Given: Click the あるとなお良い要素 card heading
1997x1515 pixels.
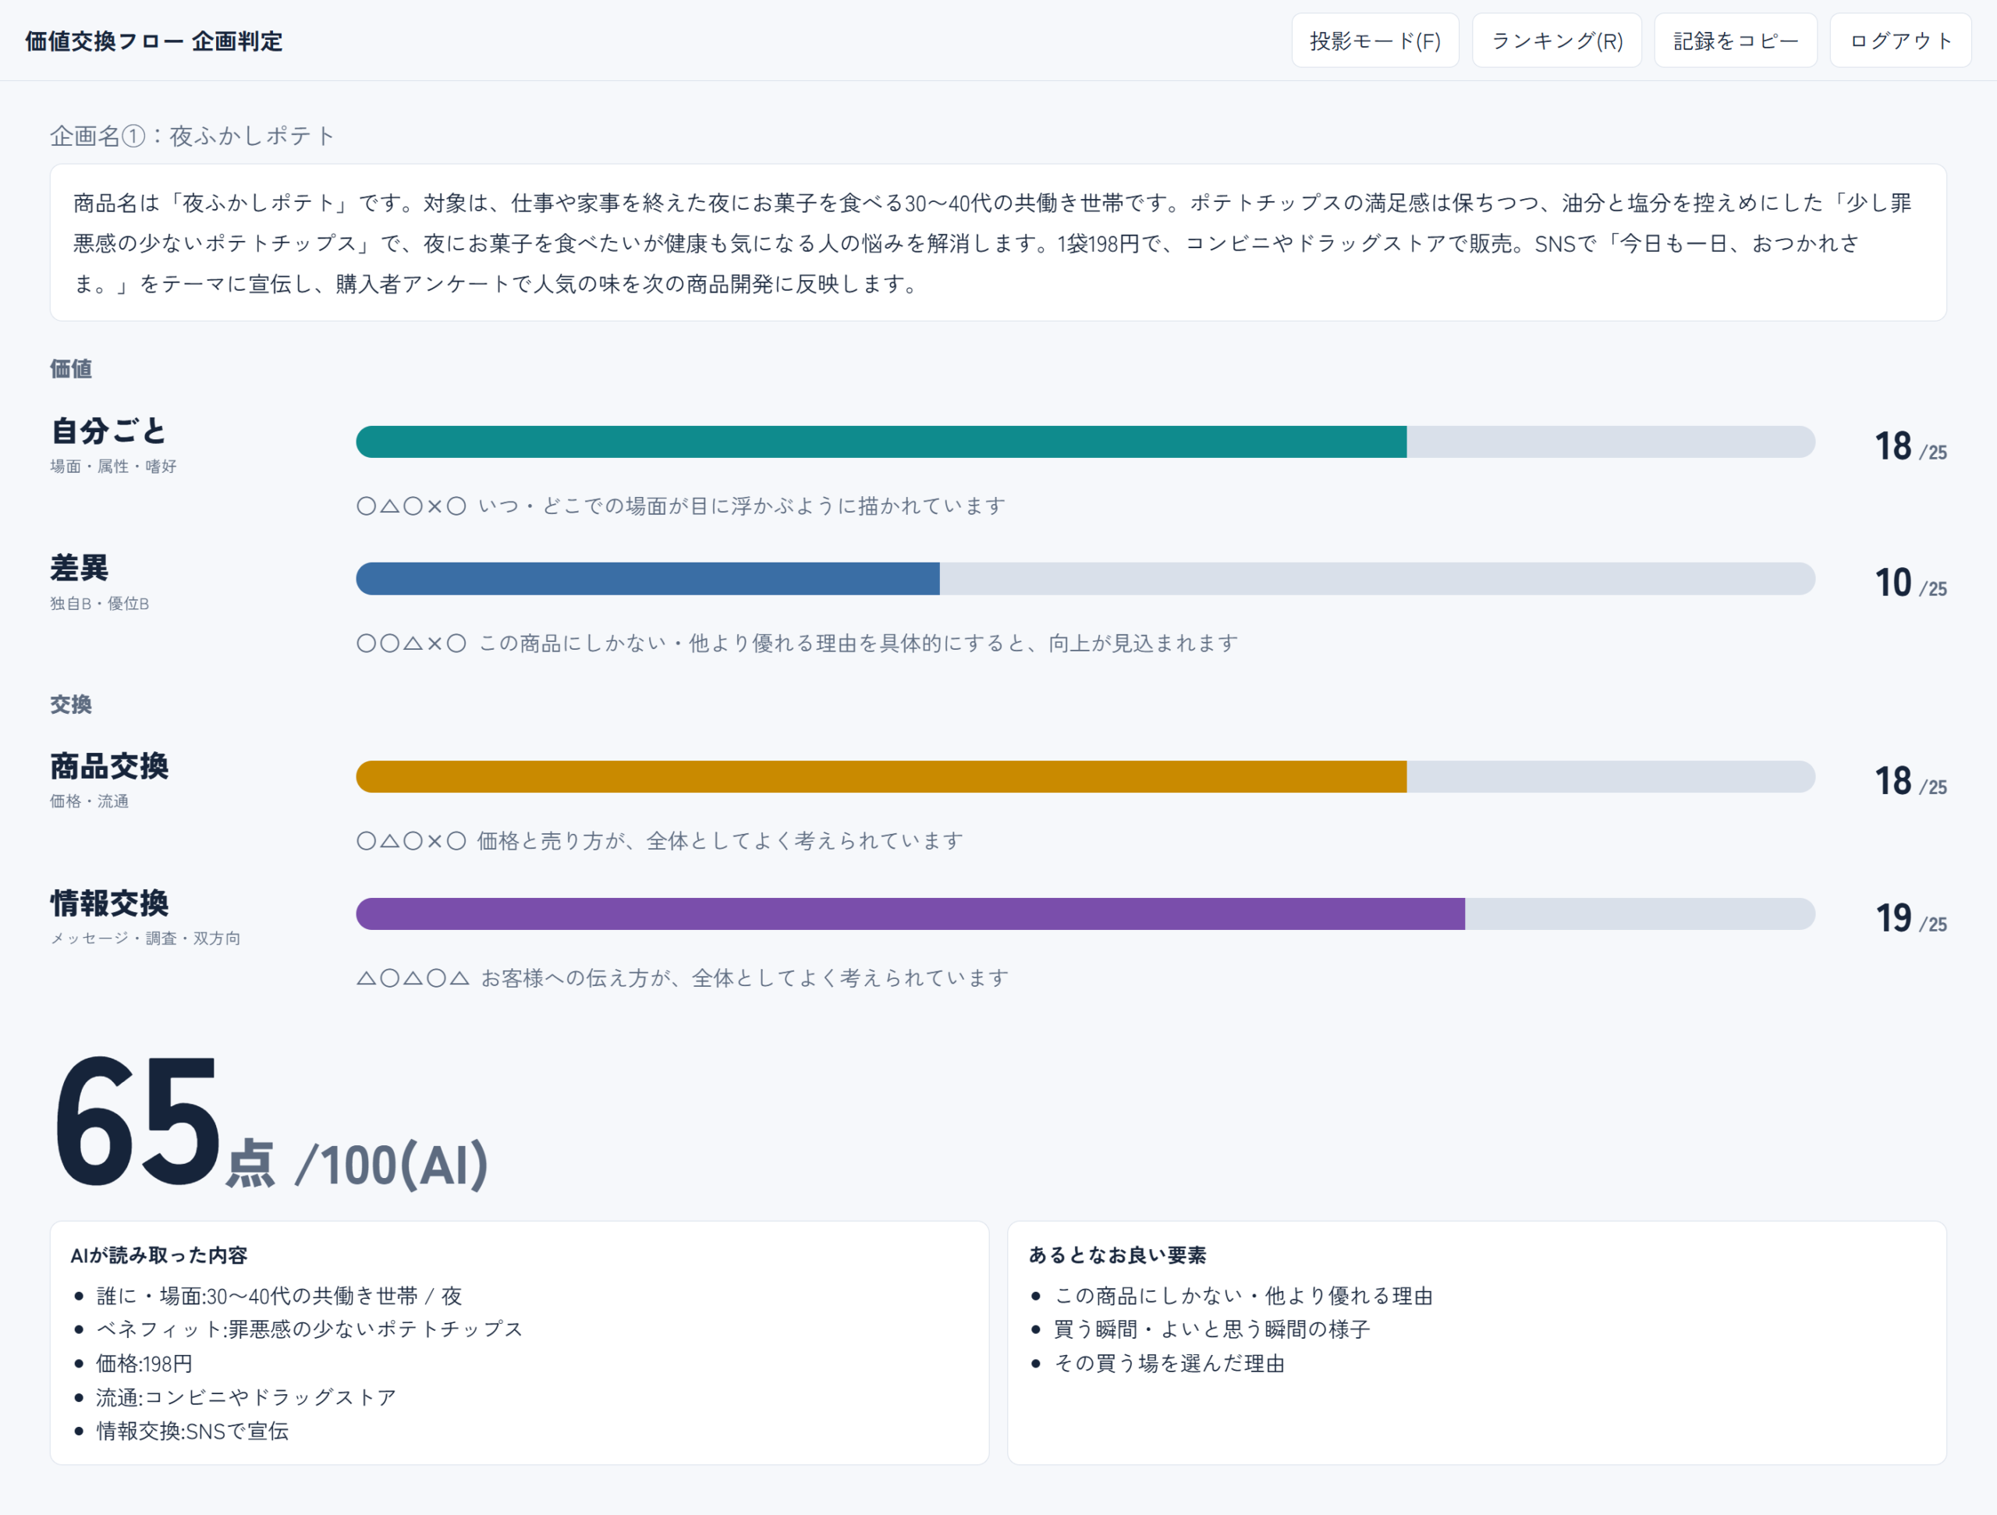Looking at the screenshot, I should (x=1118, y=1256).
